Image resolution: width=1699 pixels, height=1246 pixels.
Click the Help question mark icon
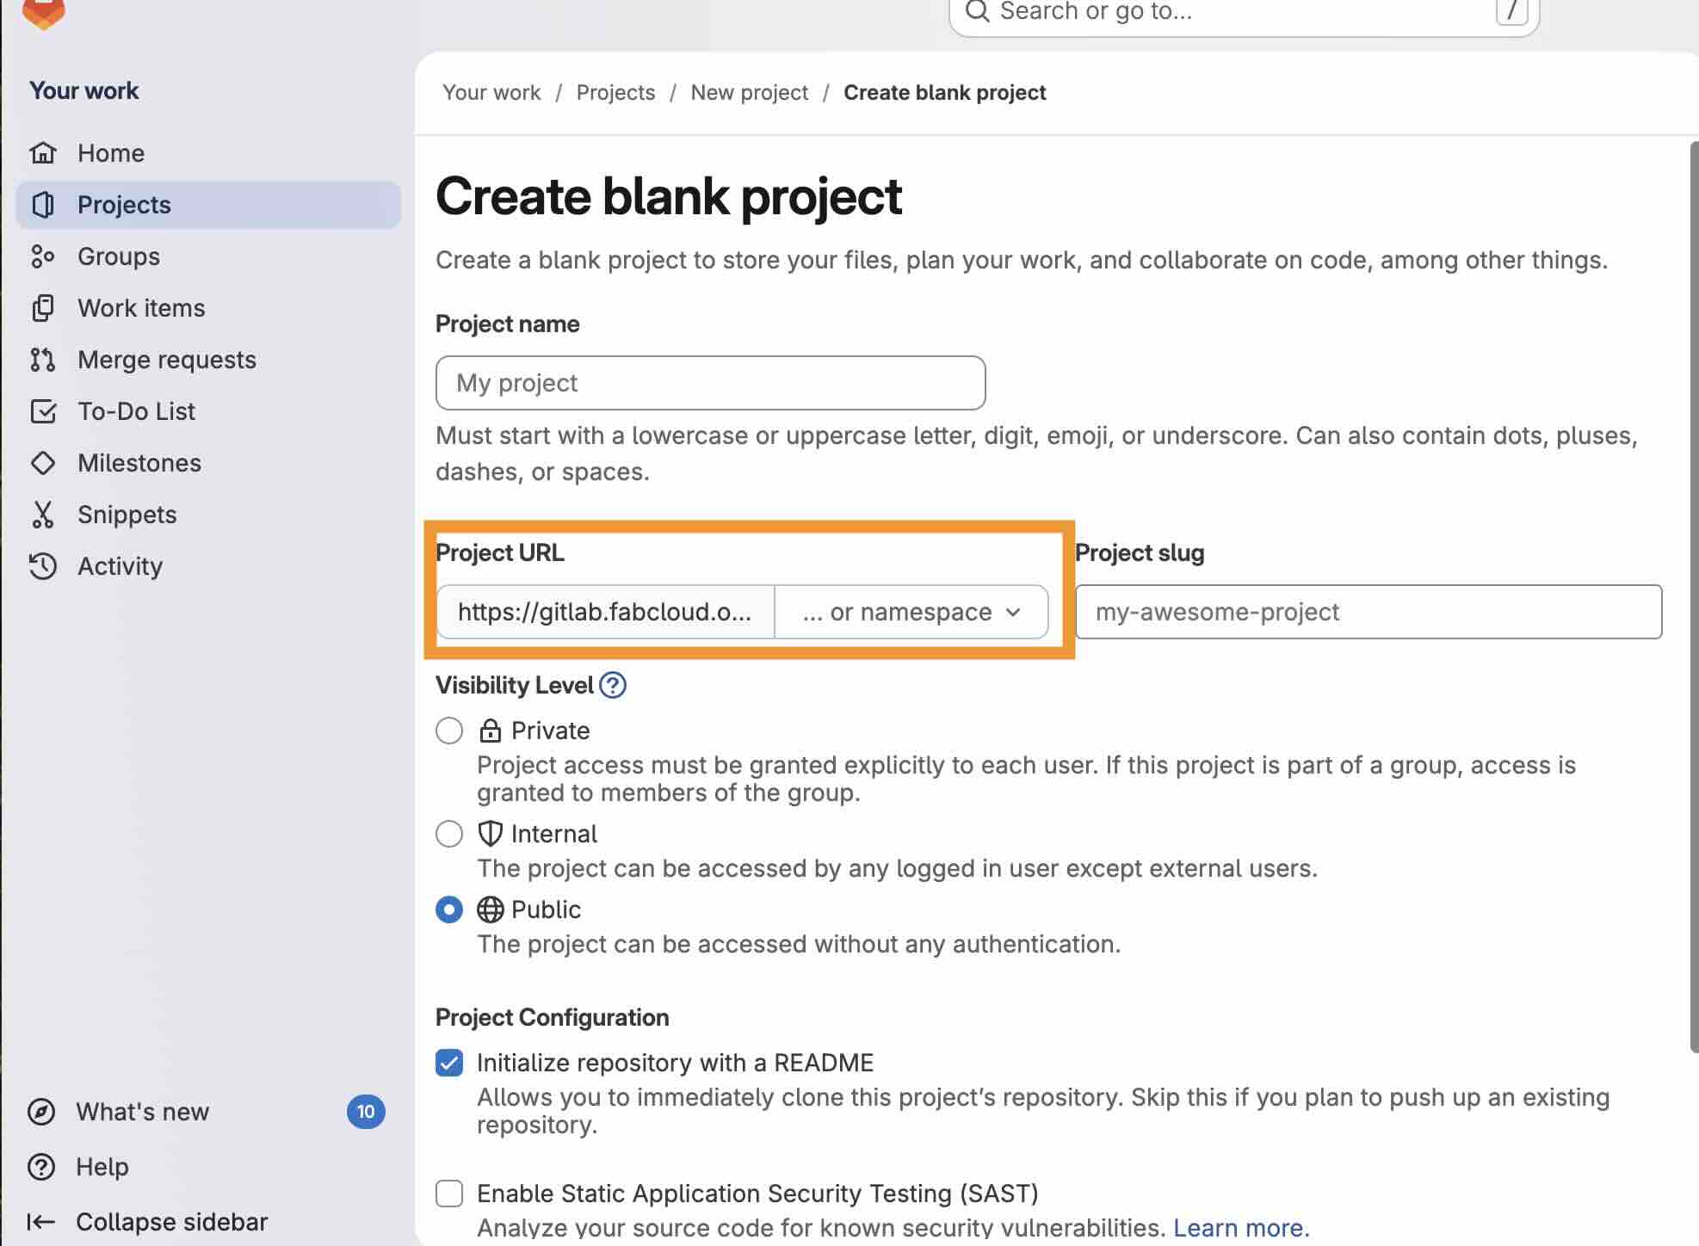(41, 1167)
